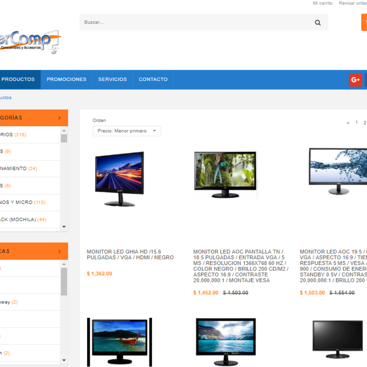Click brands list scroll up arrow

point(64,264)
